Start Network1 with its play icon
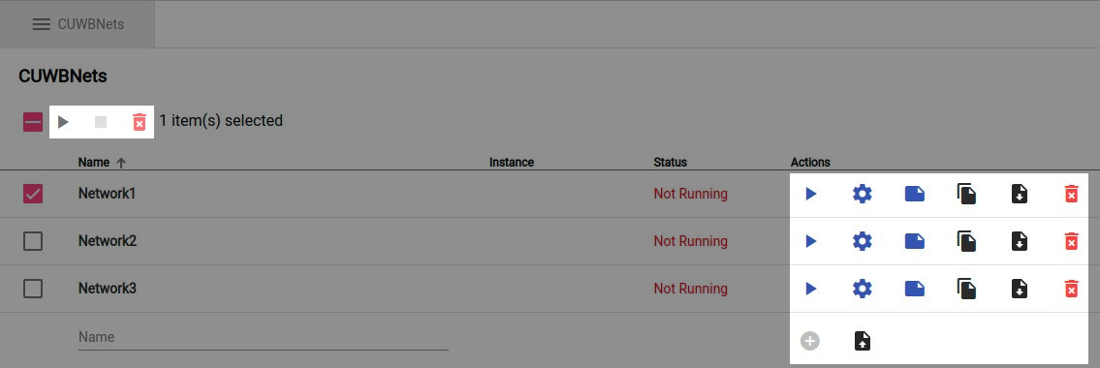Viewport: 1100px width, 368px height. [x=811, y=194]
